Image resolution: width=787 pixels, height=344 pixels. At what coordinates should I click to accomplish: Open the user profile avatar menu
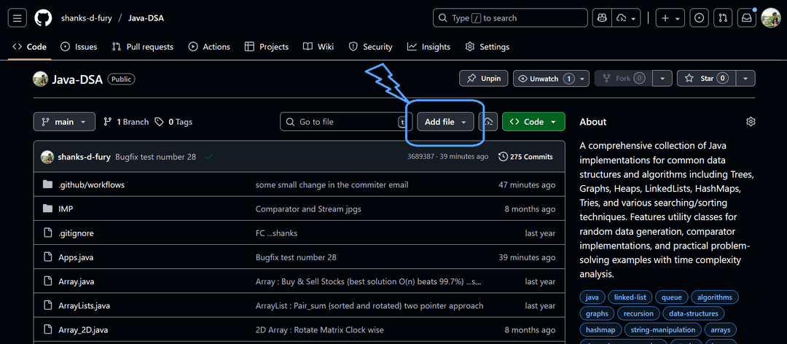(x=770, y=18)
